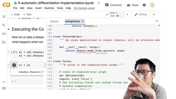Open the find and replace search icon

(x=4, y=25)
